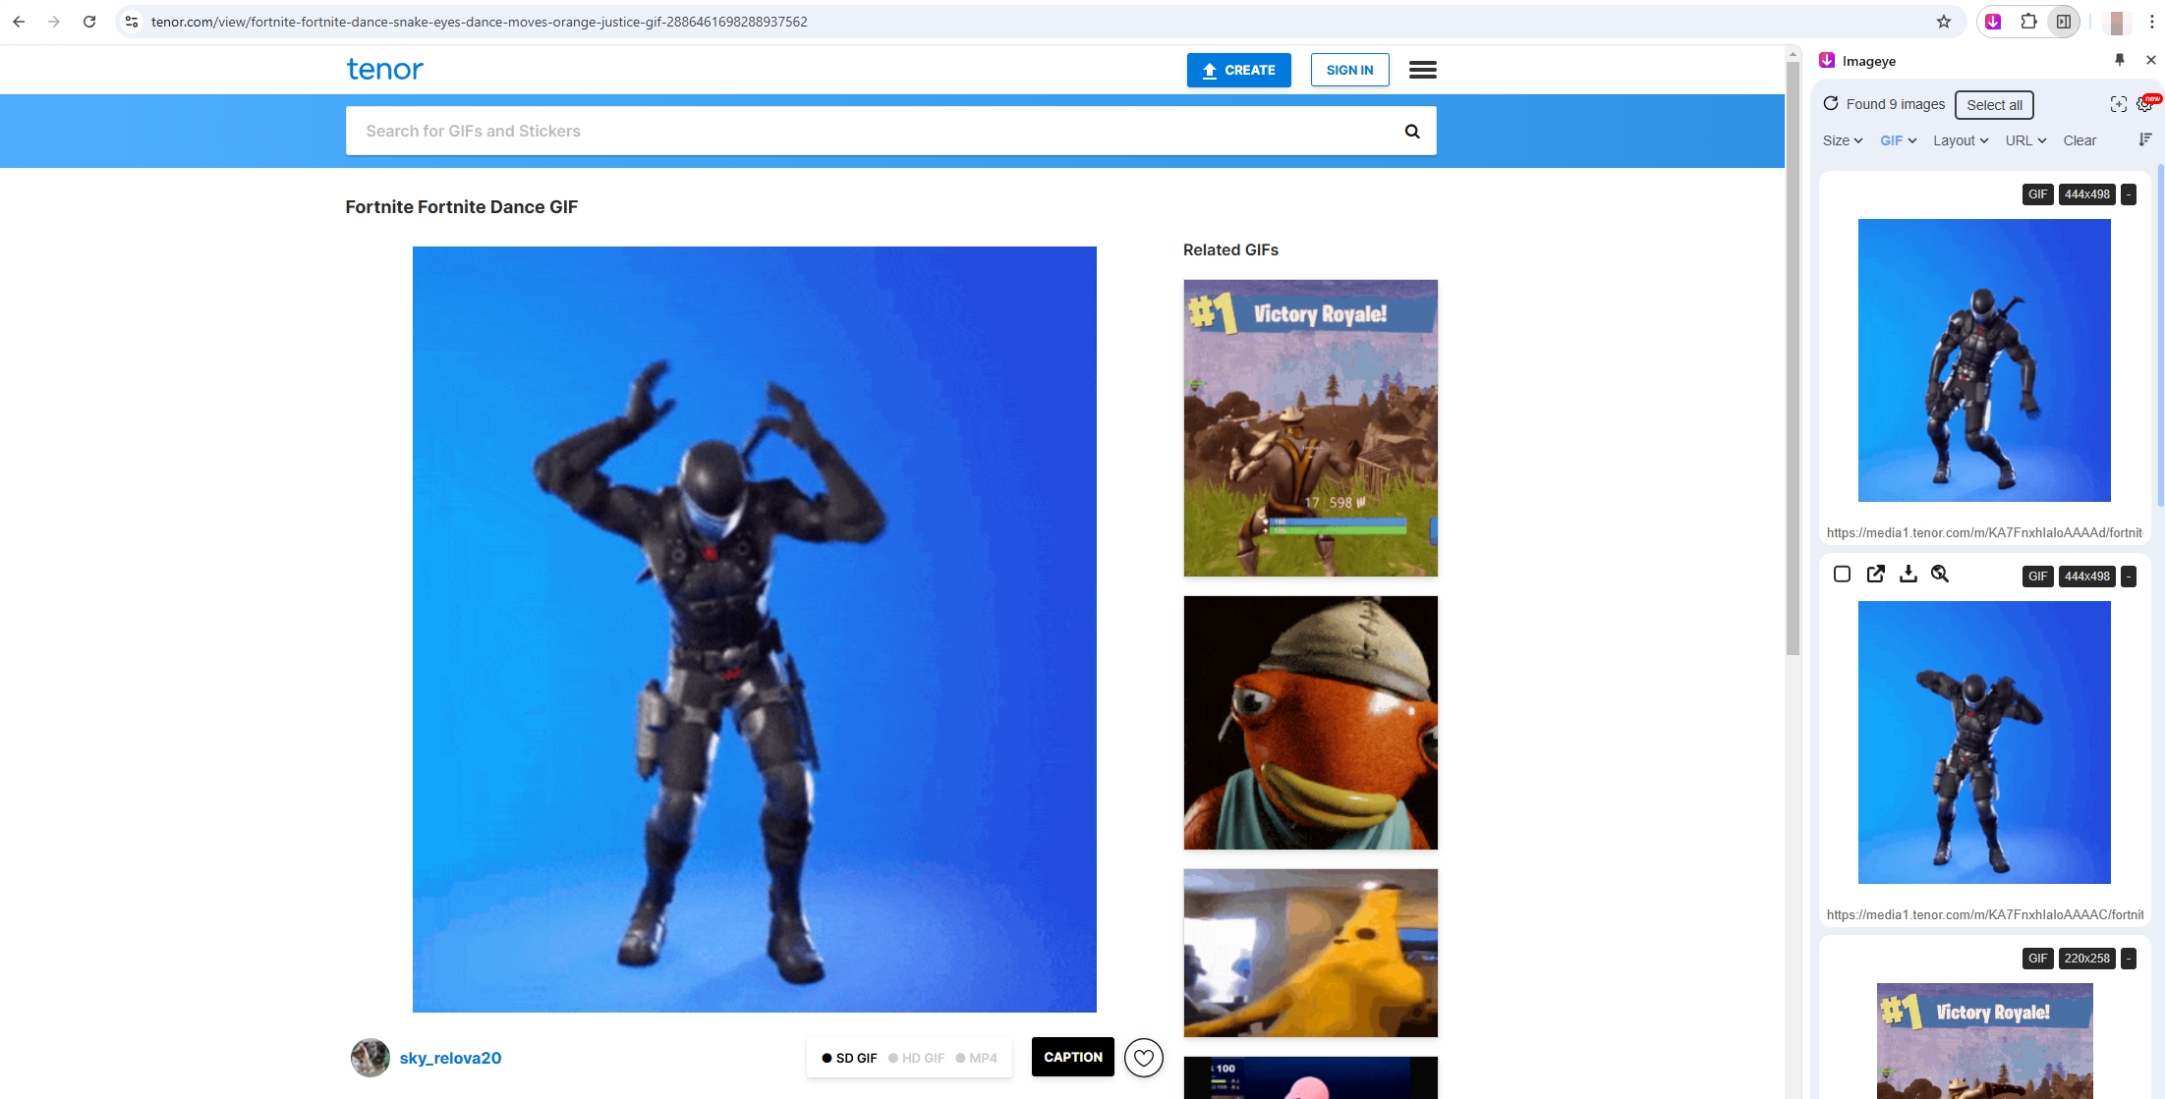Pin the Imageye side panel
This screenshot has height=1099, width=2165.
pos(2120,60)
